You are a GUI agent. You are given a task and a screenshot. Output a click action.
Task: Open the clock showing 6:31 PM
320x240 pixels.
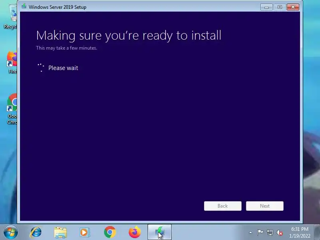(300, 232)
